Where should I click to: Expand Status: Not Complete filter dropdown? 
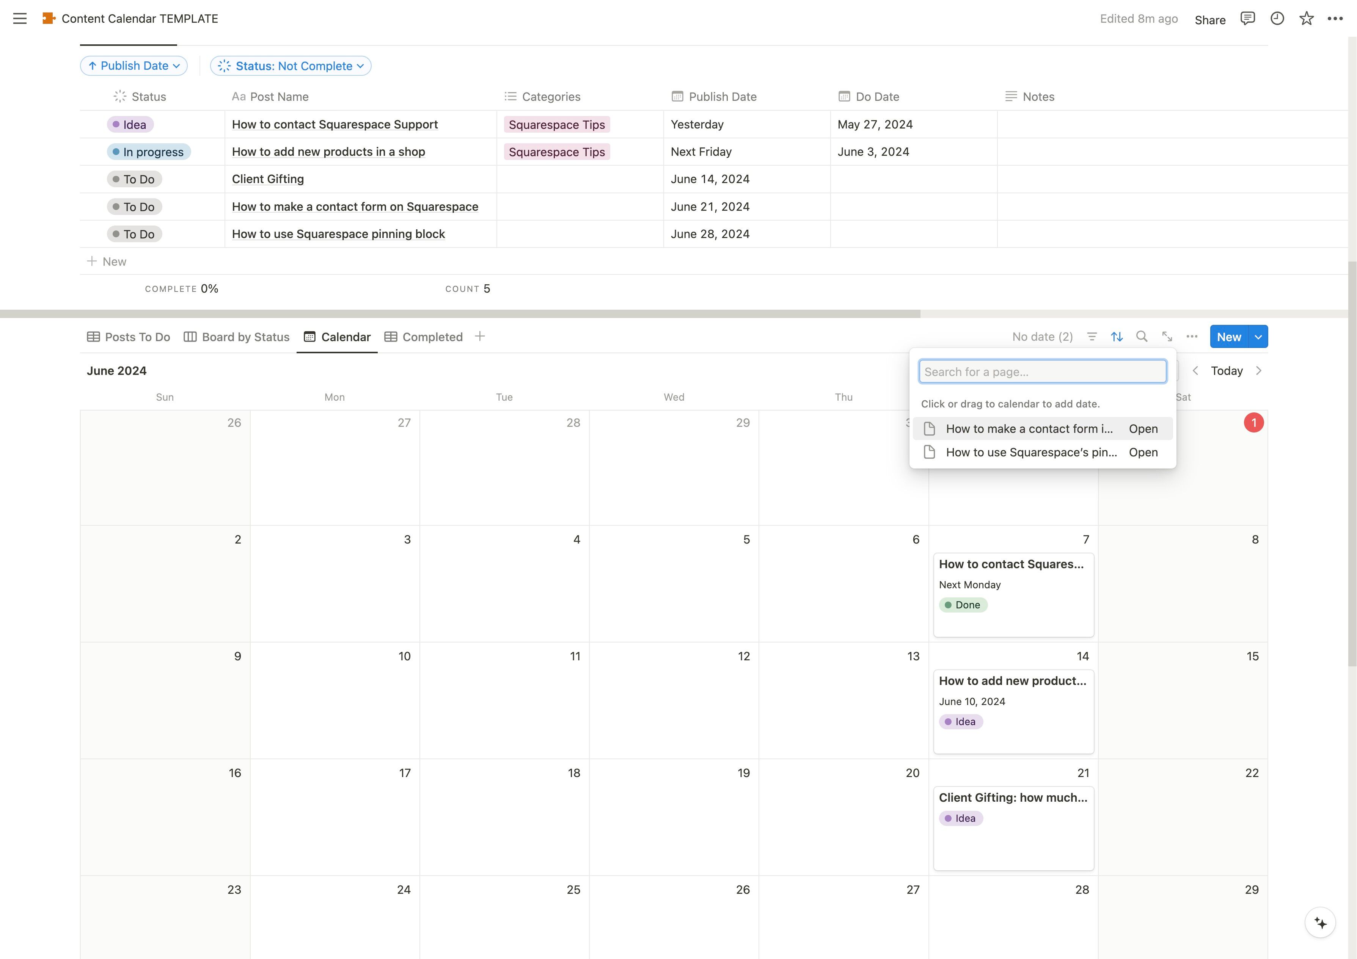291,66
